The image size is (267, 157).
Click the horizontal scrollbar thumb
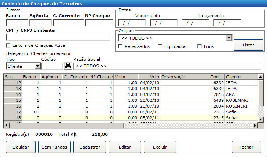tap(67, 126)
